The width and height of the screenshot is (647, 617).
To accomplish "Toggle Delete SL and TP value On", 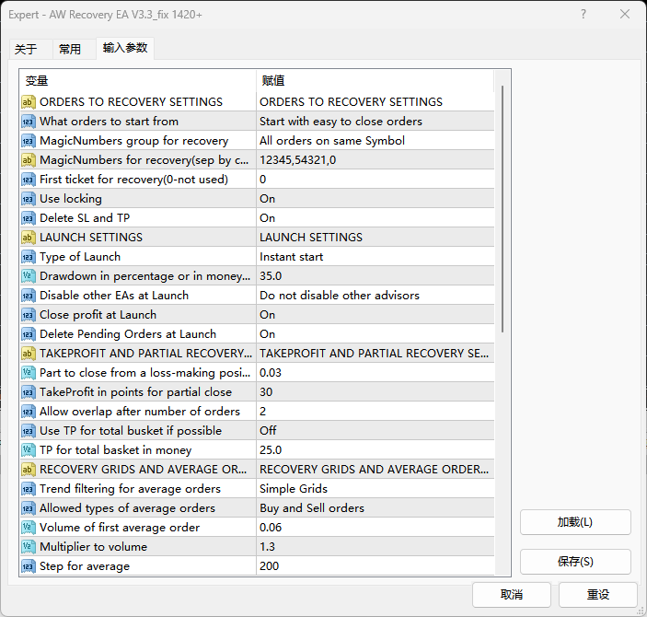I will (x=375, y=217).
